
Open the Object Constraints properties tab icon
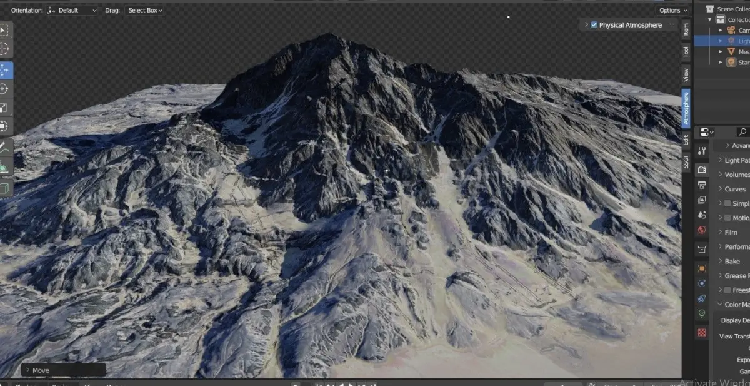click(702, 298)
